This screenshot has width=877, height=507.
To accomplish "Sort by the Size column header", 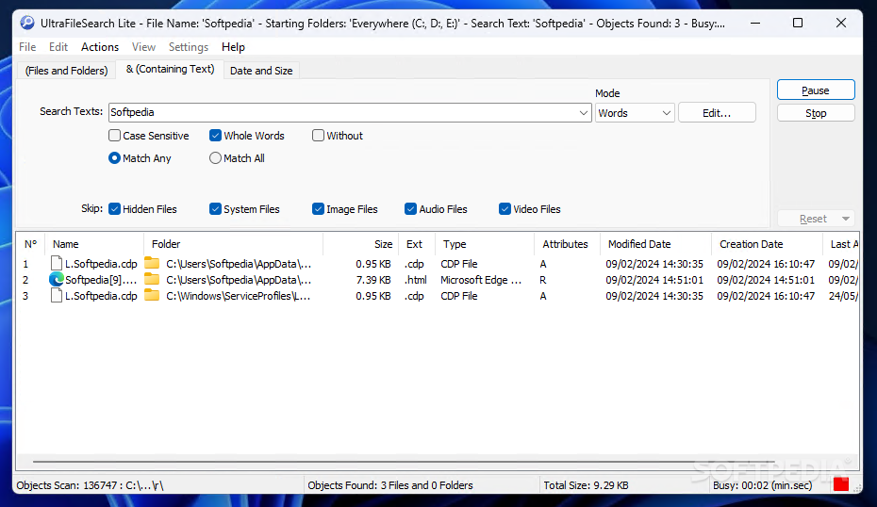I will tap(361, 244).
